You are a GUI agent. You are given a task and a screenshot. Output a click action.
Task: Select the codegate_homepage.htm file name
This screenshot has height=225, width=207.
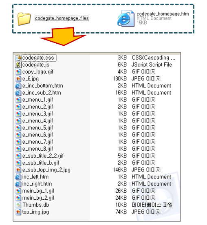[x=163, y=14]
